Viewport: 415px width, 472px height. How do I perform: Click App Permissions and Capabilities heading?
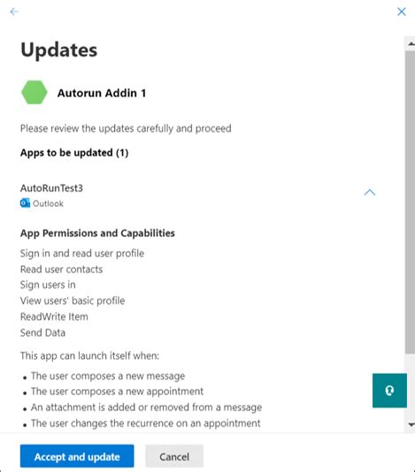point(97,233)
